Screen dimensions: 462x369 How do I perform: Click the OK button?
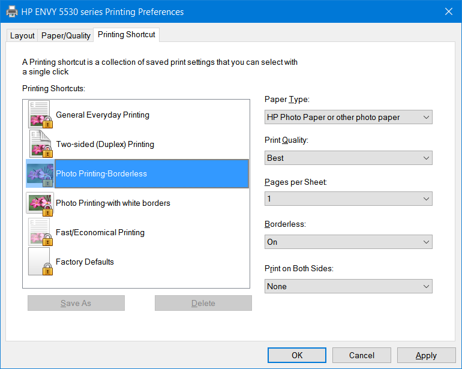tap(297, 355)
